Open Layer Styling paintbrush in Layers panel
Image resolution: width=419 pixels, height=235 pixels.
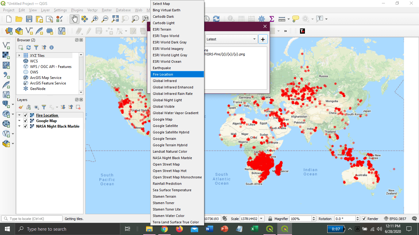coord(21,107)
